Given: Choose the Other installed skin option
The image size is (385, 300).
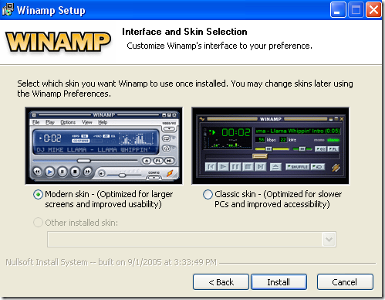Looking at the screenshot, I should tap(38, 223).
